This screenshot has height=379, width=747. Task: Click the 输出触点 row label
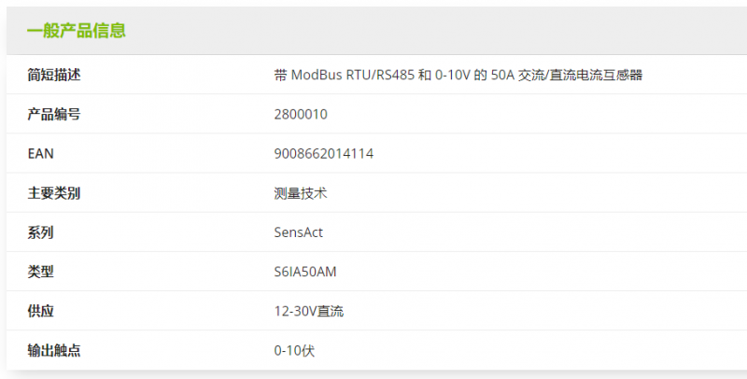tap(54, 350)
